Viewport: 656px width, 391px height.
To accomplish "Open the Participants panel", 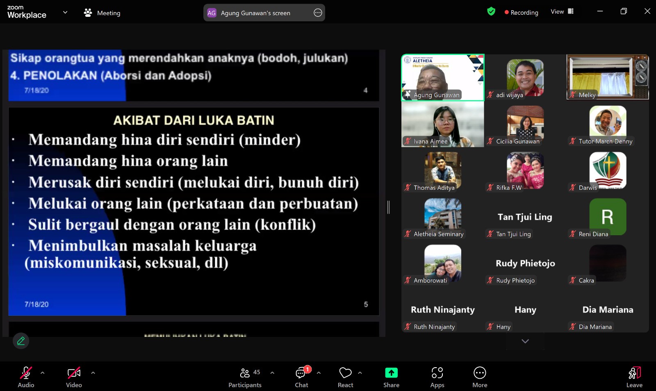I will click(x=245, y=377).
